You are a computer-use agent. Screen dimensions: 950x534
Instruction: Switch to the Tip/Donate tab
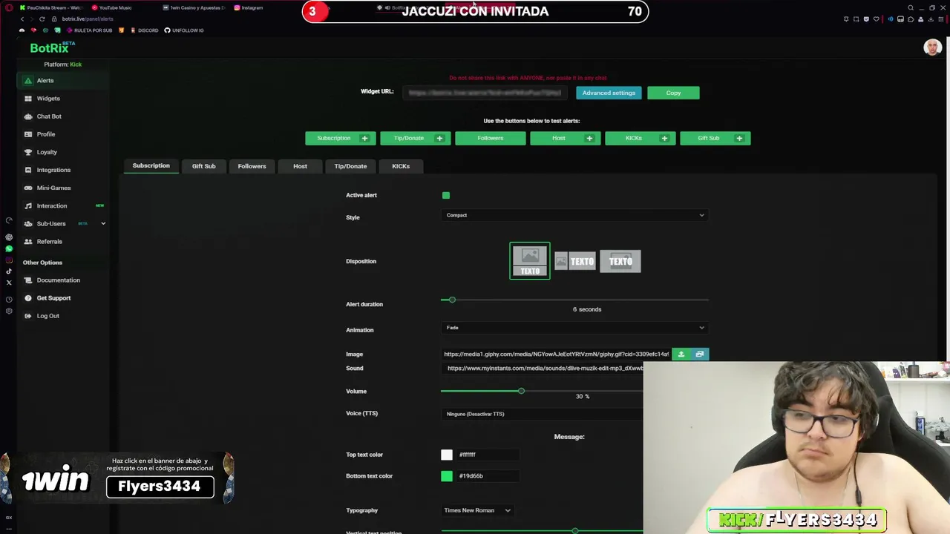350,166
